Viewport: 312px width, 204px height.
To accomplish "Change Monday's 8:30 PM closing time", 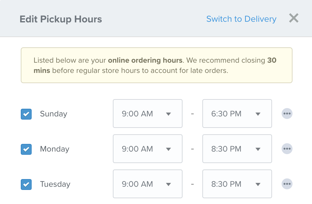I will tap(237, 149).
